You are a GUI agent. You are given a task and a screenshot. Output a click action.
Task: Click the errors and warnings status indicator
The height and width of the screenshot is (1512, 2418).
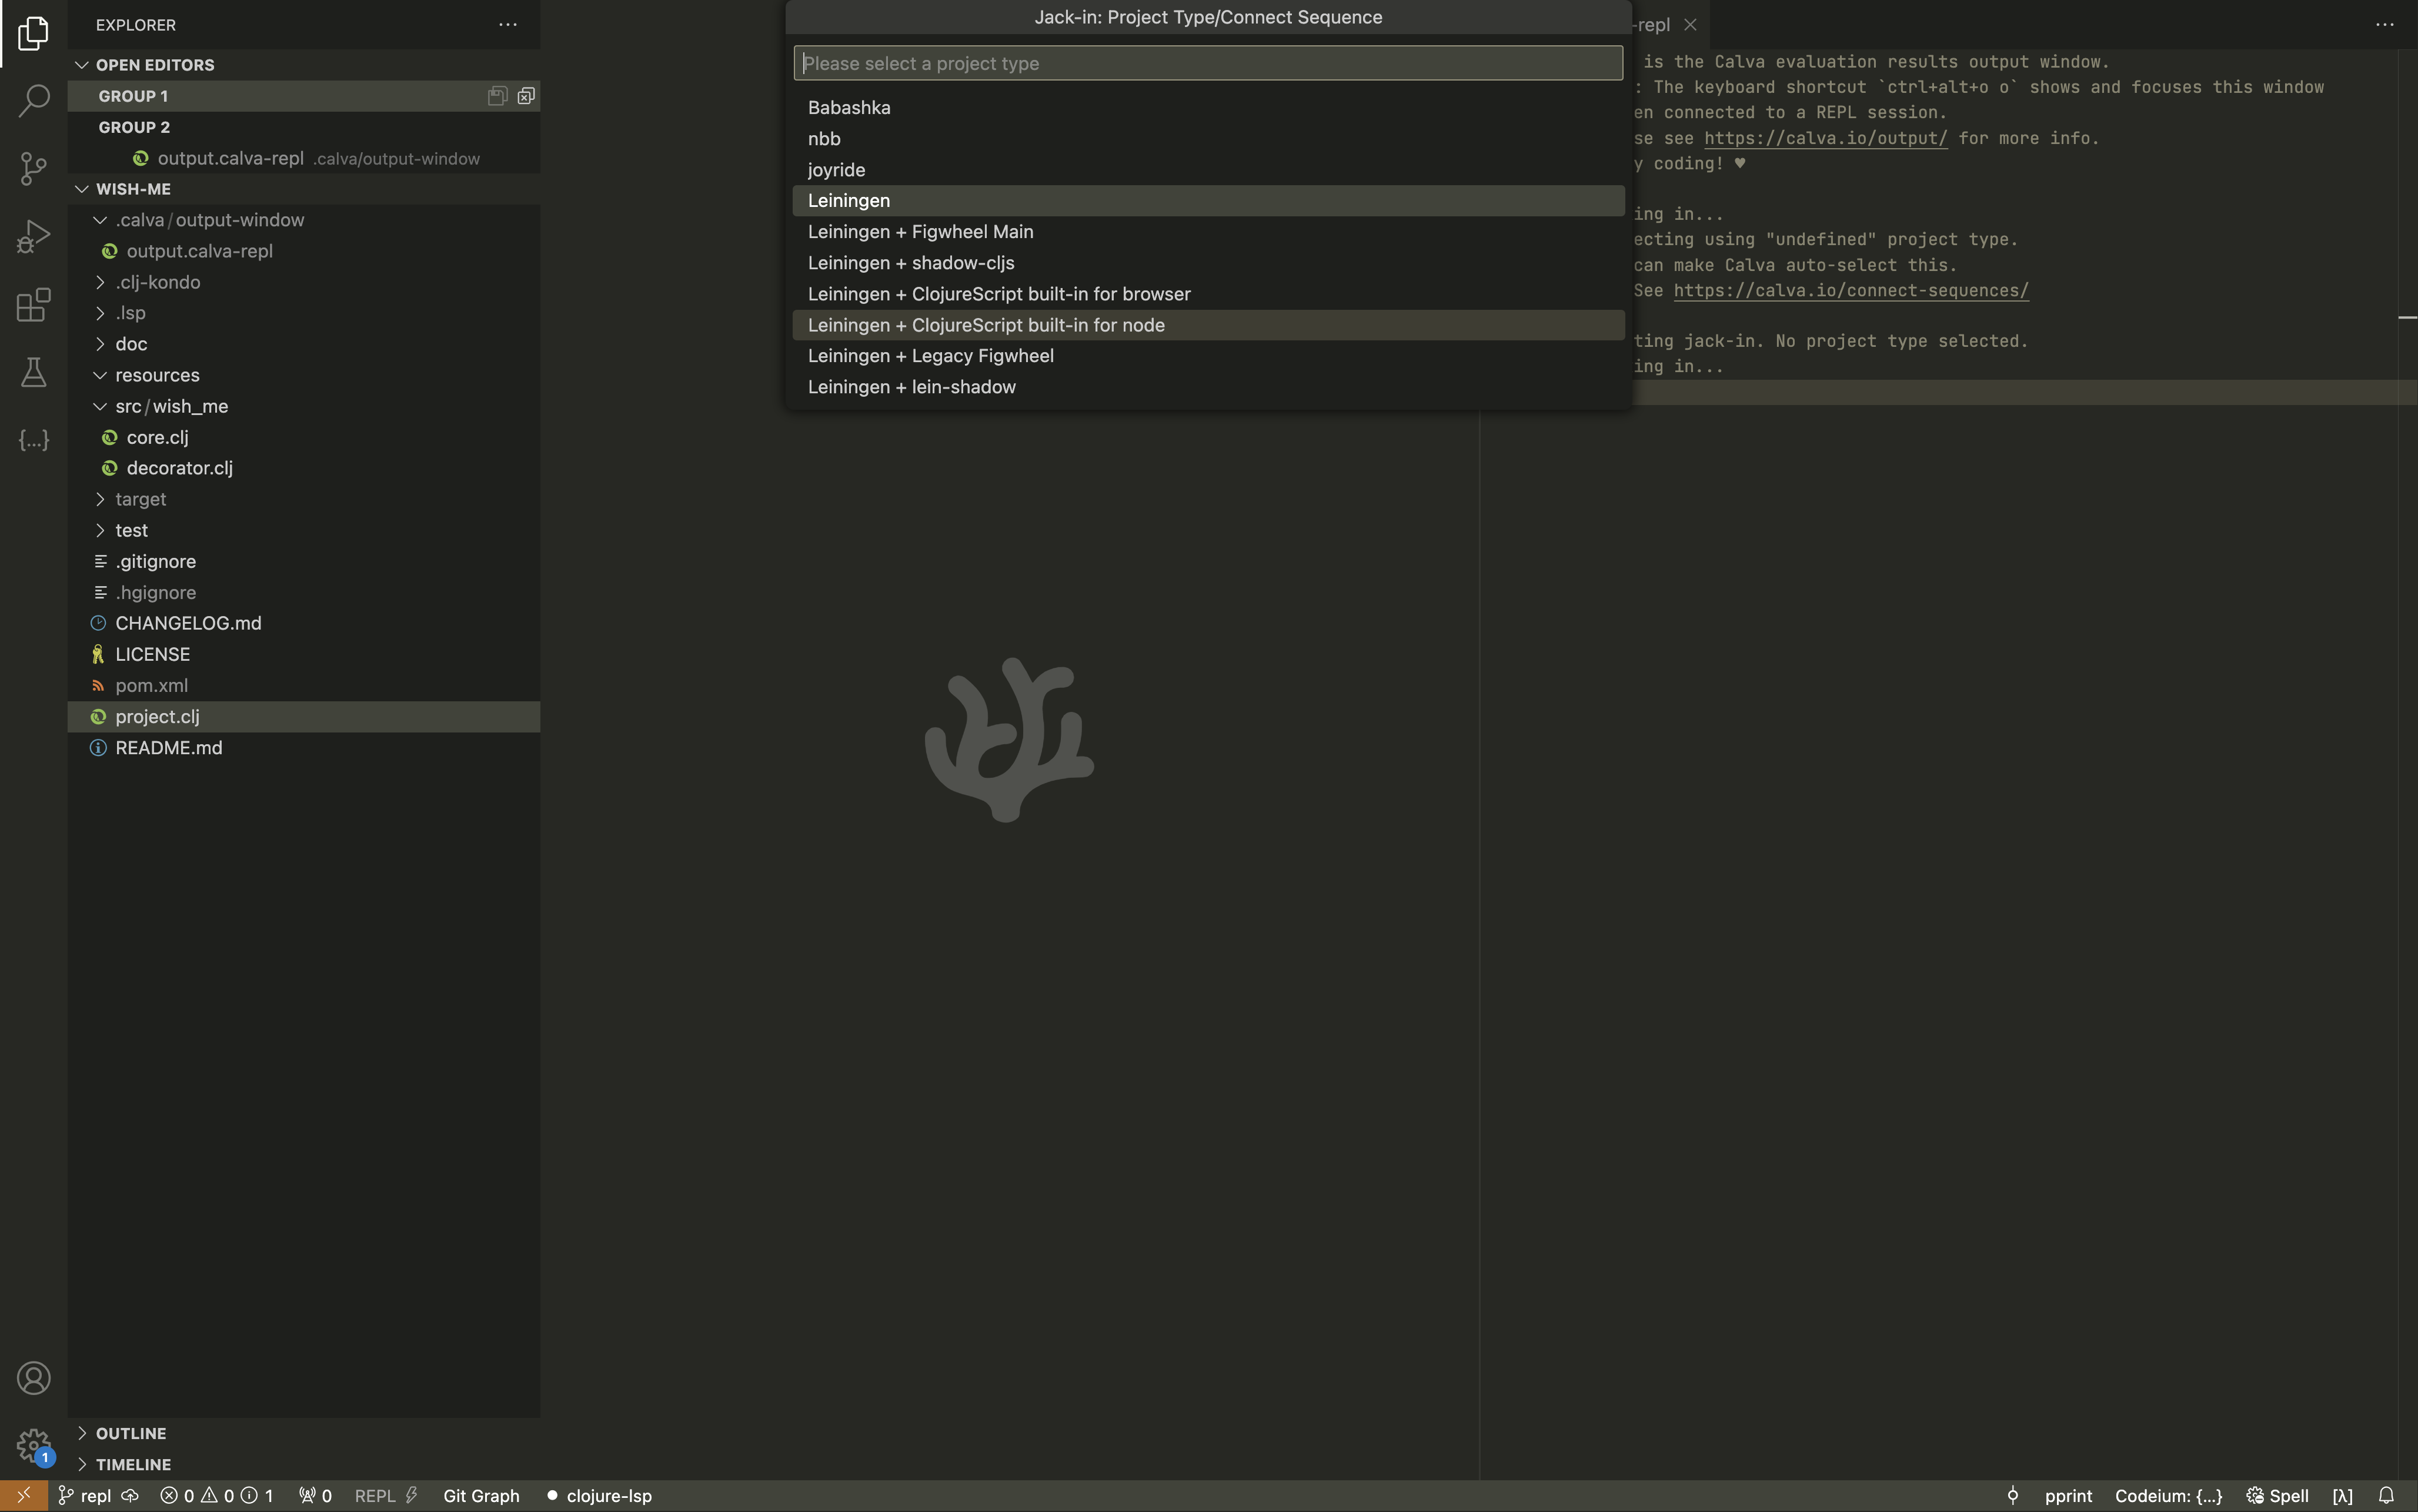217,1496
